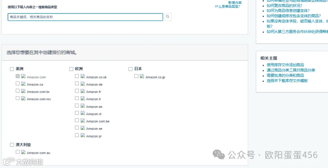The height and width of the screenshot is (168, 328).
Task: Click flag icon beside Amazon.se
Action: 83,128
